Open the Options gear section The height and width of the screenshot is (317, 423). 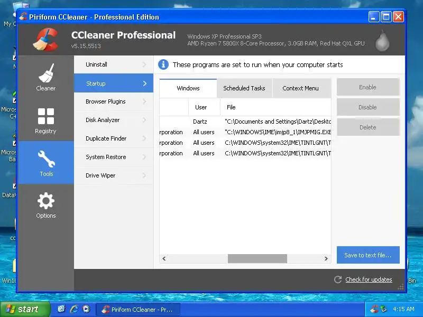(46, 205)
